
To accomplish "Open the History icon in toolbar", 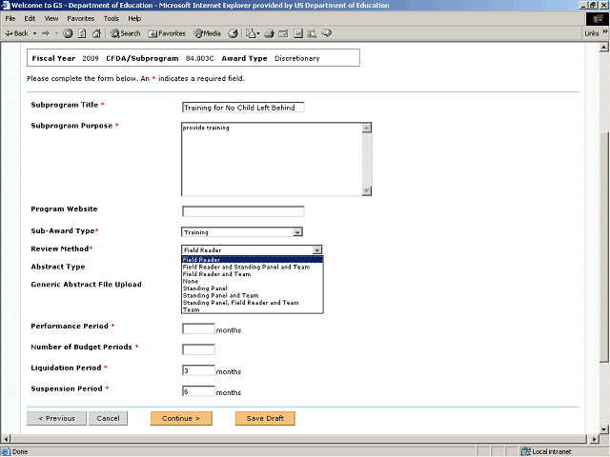I will point(233,33).
